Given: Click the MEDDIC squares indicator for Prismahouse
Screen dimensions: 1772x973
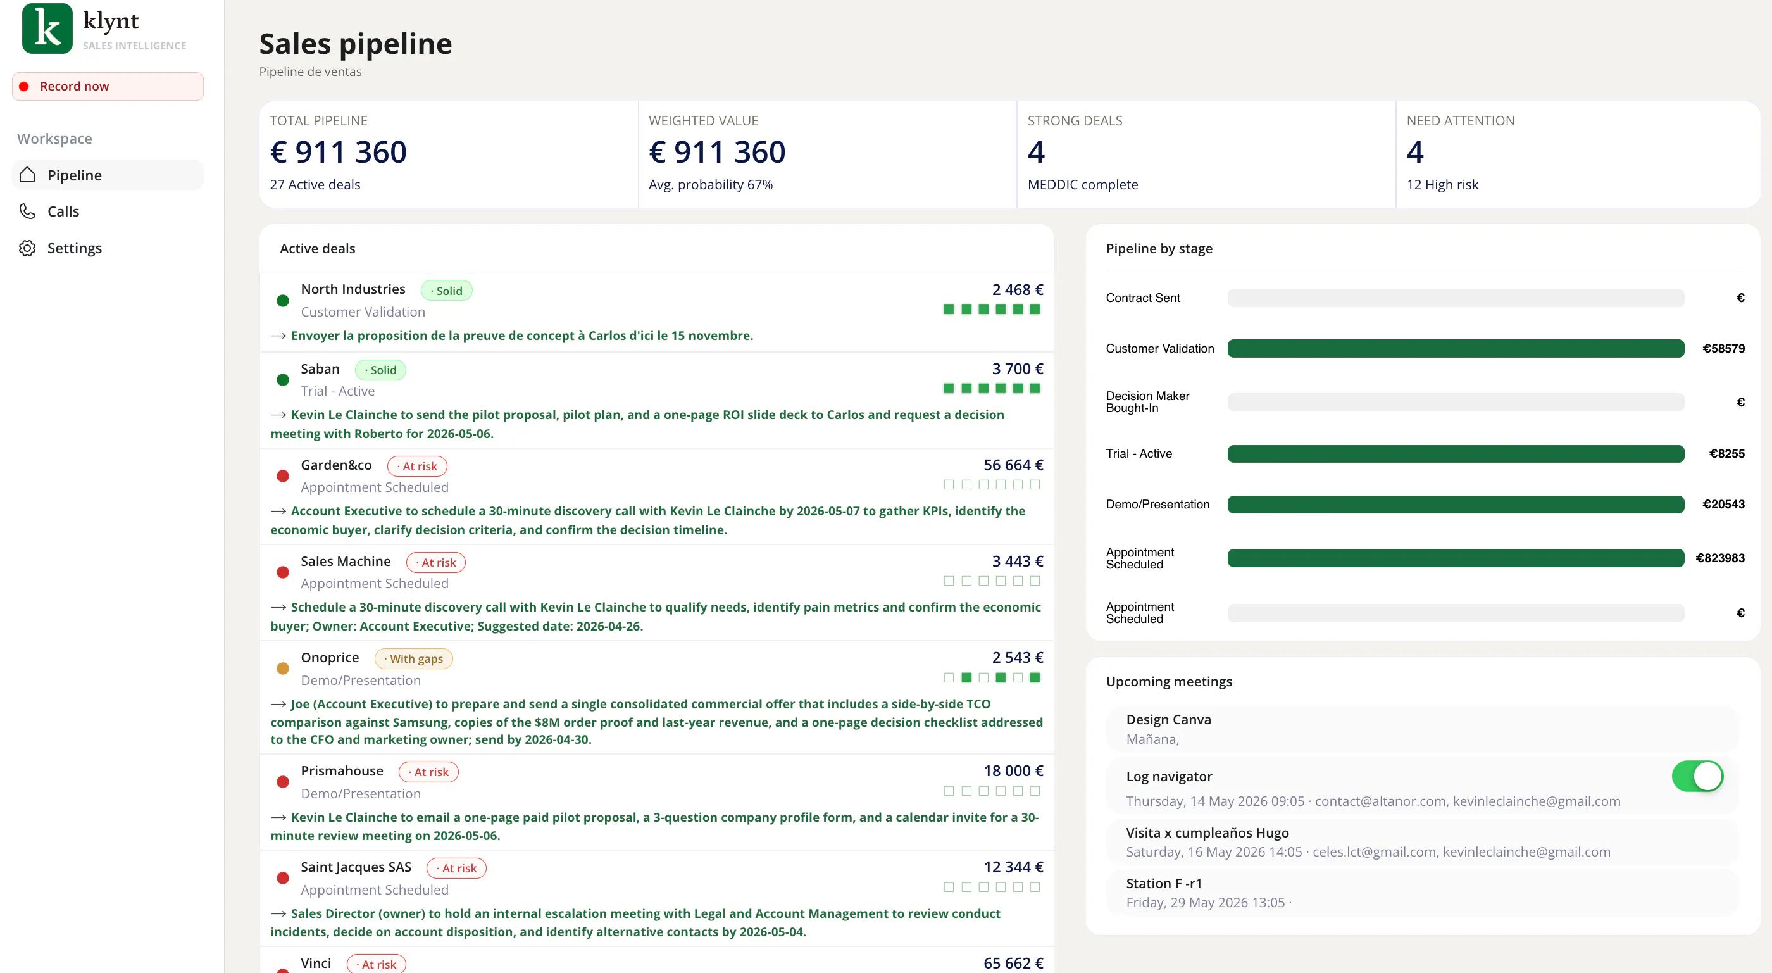Looking at the screenshot, I should (992, 791).
